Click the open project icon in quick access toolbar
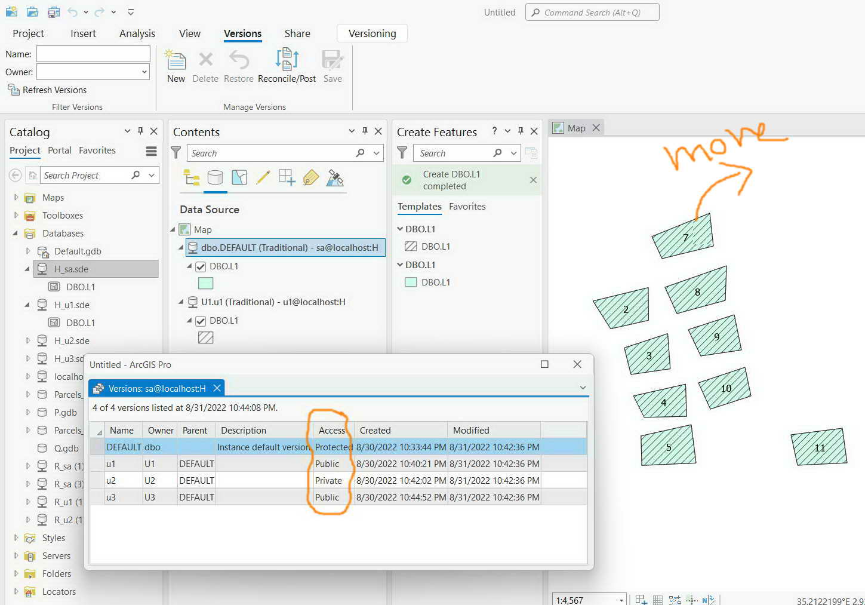This screenshot has height=605, width=865. (32, 11)
